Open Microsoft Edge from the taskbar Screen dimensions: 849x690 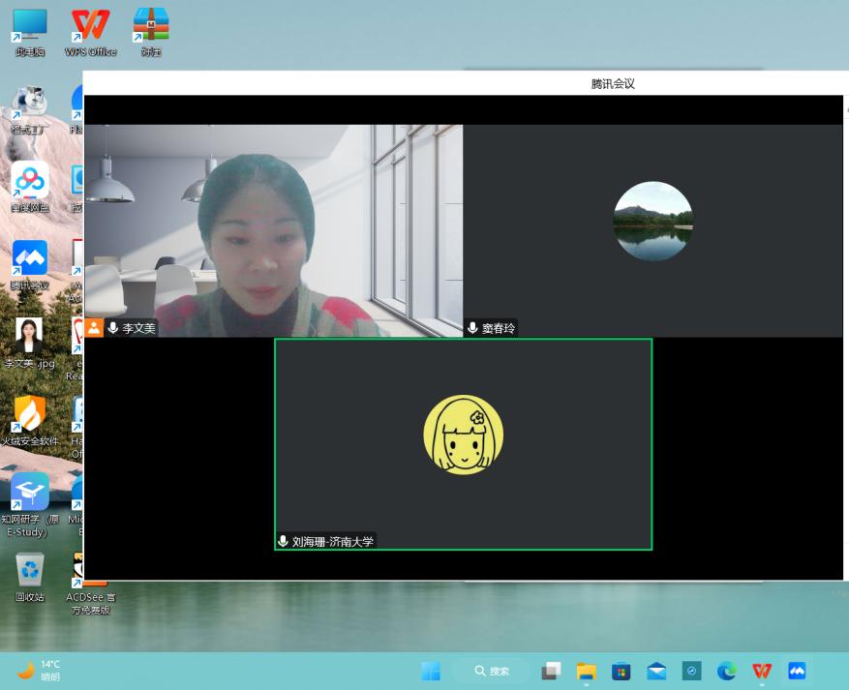[726, 671]
